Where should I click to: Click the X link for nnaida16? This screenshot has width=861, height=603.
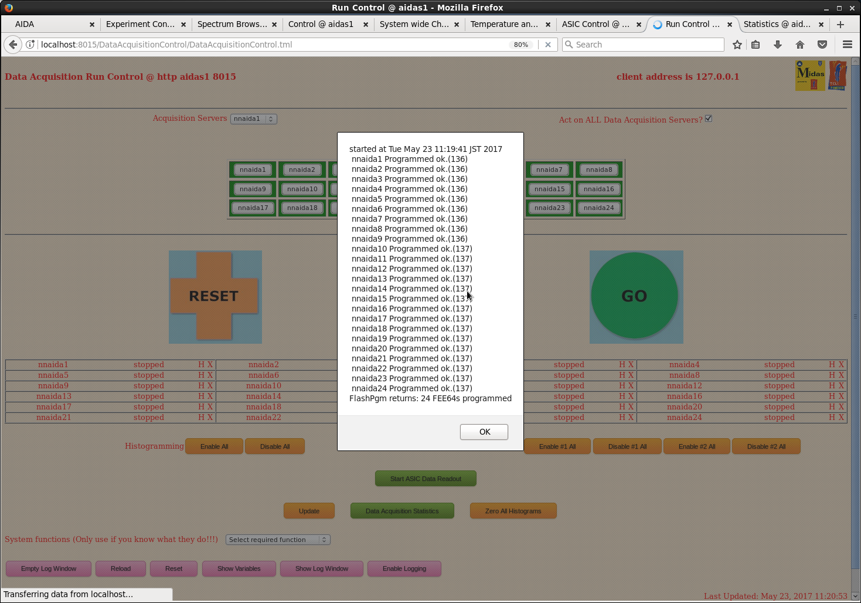click(841, 397)
